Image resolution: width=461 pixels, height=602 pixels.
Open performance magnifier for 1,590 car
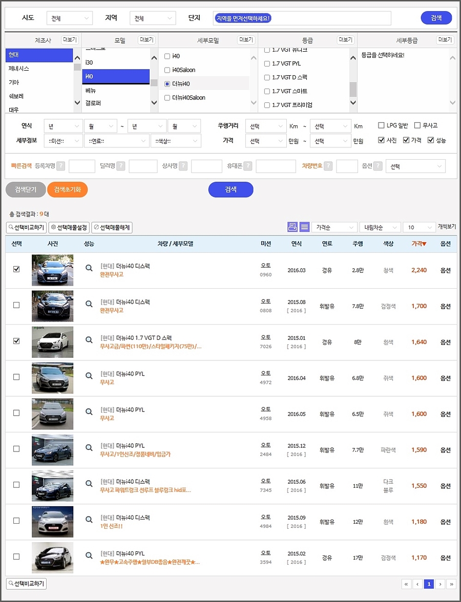pos(89,447)
